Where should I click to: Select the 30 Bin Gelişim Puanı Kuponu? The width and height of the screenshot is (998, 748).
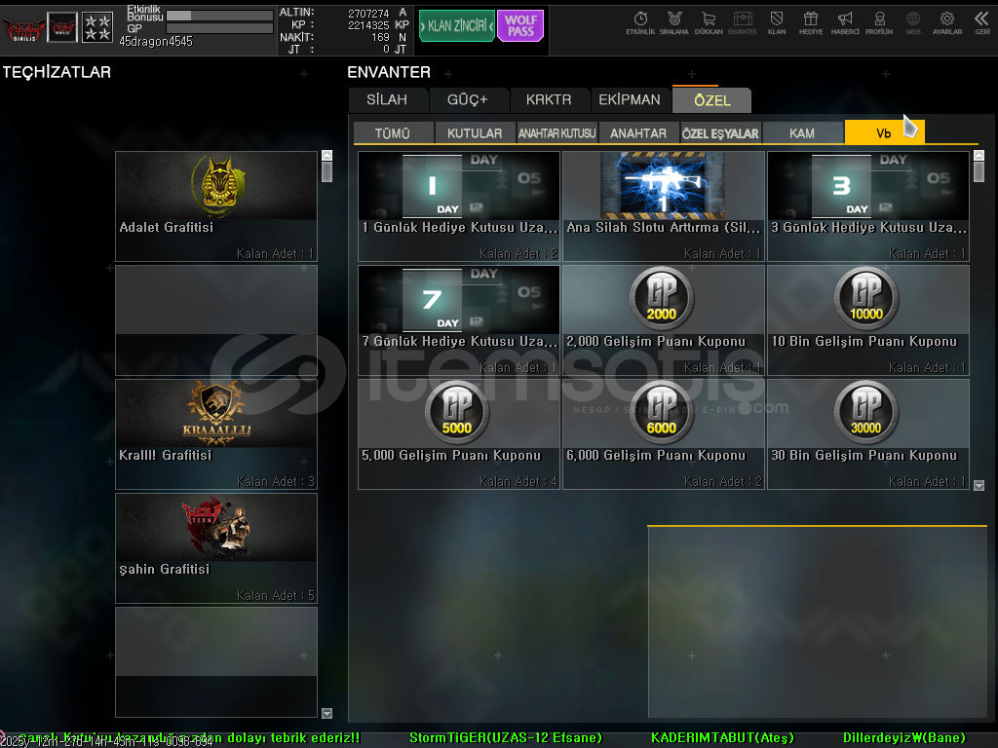click(867, 433)
